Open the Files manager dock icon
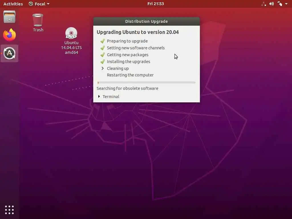The height and width of the screenshot is (219, 292). click(9, 17)
